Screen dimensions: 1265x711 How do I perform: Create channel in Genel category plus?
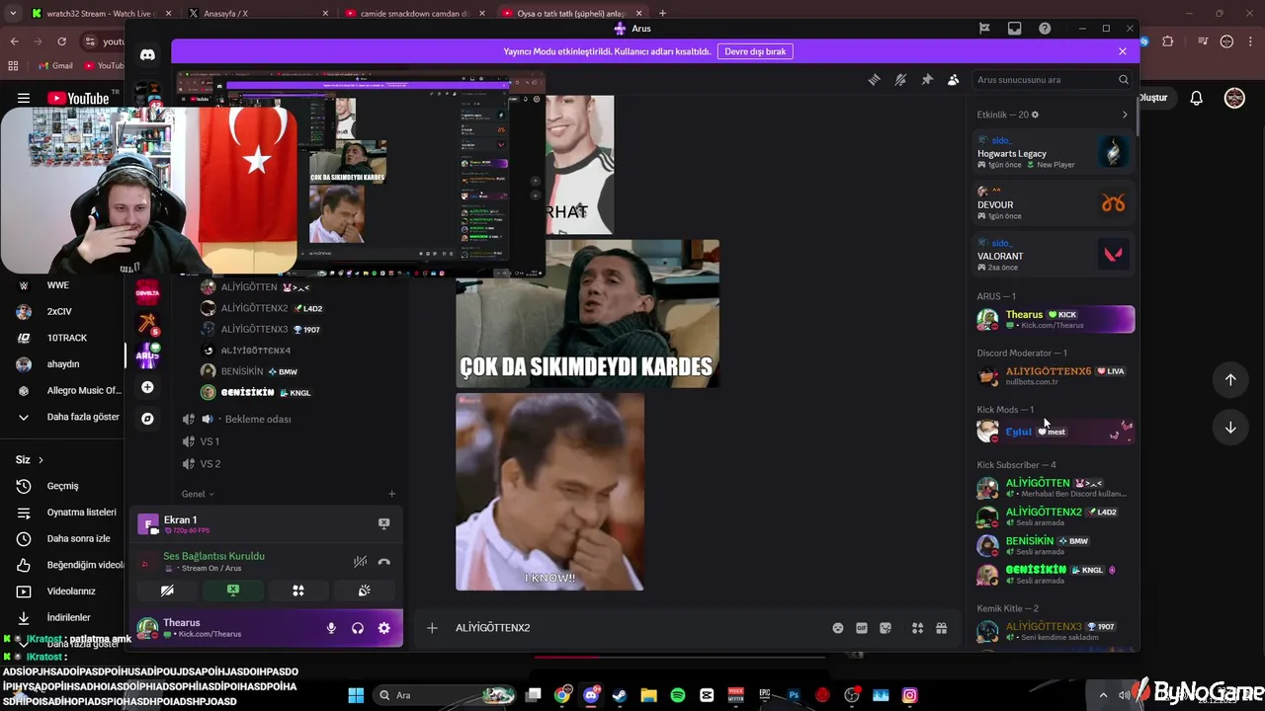[x=391, y=494]
